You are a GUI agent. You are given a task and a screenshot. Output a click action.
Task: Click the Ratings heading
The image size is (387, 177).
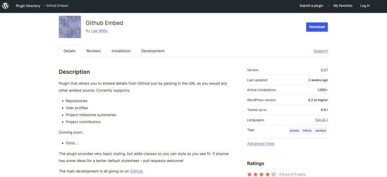click(255, 163)
